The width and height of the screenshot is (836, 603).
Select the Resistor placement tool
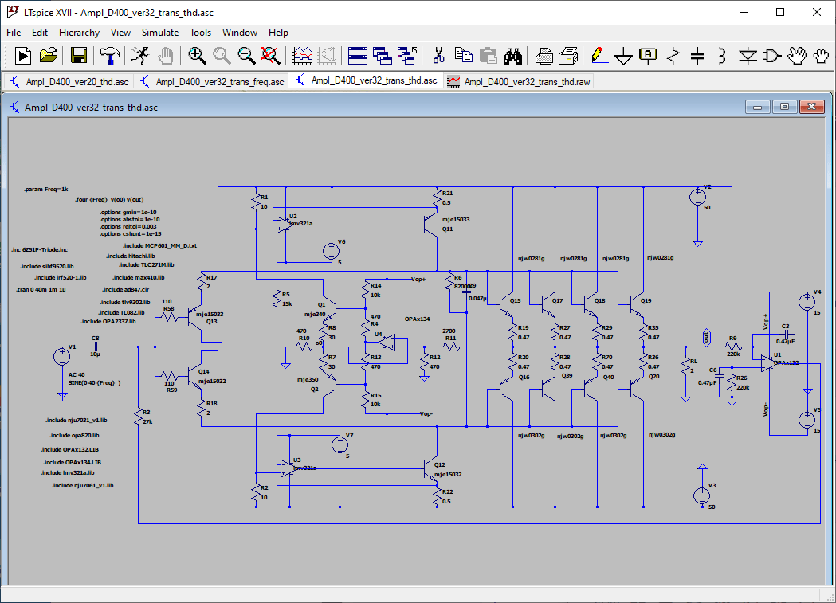(x=673, y=56)
